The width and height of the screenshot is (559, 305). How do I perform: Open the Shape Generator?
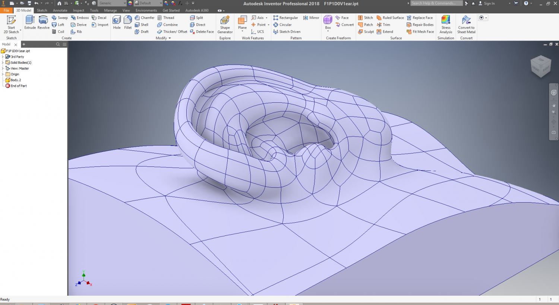pyautogui.click(x=225, y=24)
